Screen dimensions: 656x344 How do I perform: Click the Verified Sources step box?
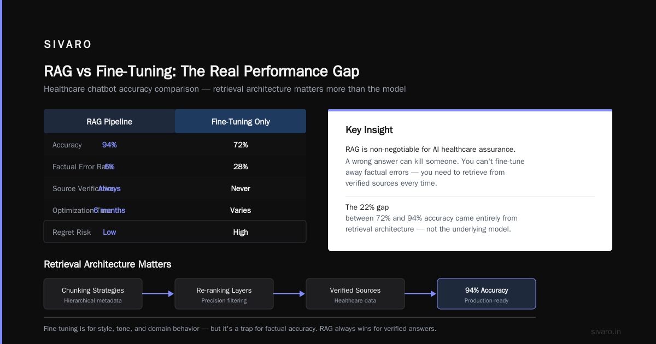click(355, 294)
